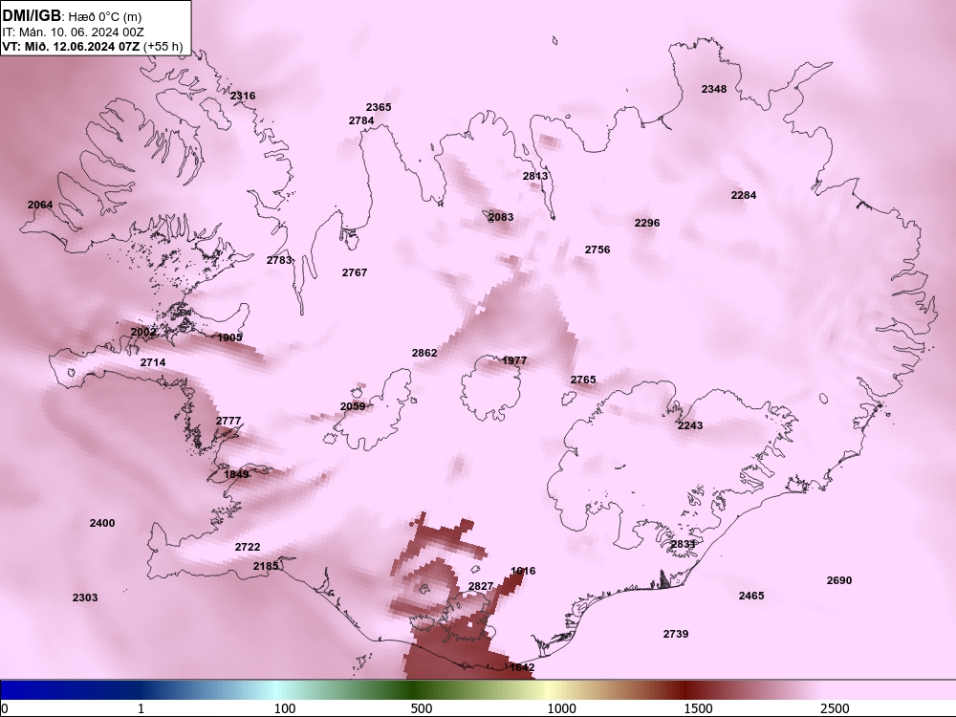Select the 2813 height value
This screenshot has width=956, height=717.
(535, 176)
